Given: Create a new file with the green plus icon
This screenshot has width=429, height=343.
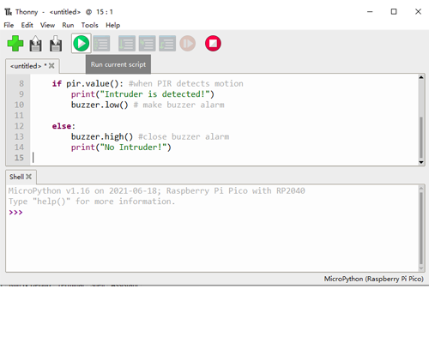Looking at the screenshot, I should pyautogui.click(x=15, y=44).
